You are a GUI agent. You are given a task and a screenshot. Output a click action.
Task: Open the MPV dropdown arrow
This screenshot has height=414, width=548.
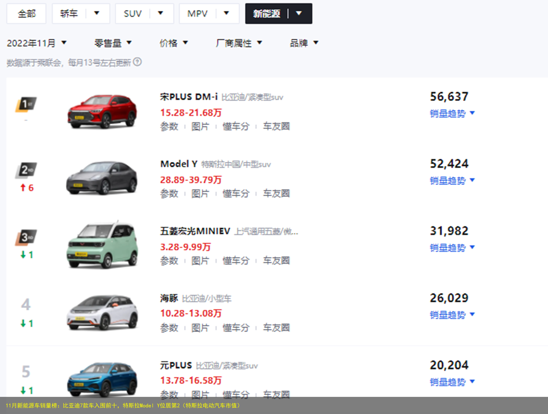coord(227,13)
